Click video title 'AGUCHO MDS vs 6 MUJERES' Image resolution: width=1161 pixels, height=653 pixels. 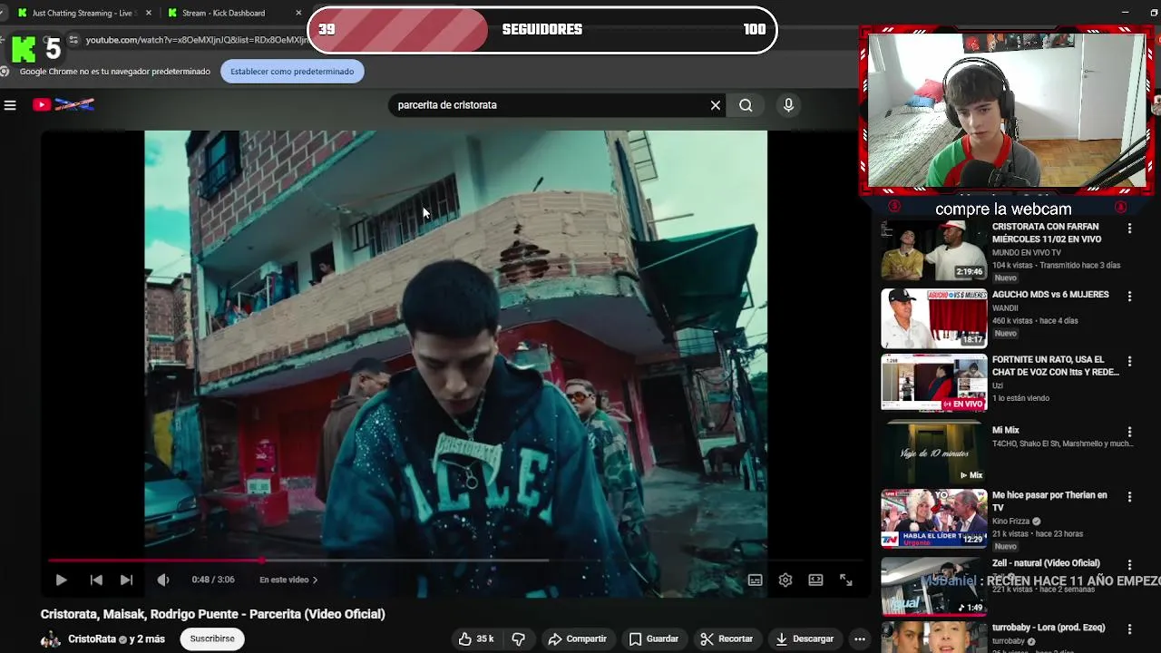click(x=1050, y=295)
